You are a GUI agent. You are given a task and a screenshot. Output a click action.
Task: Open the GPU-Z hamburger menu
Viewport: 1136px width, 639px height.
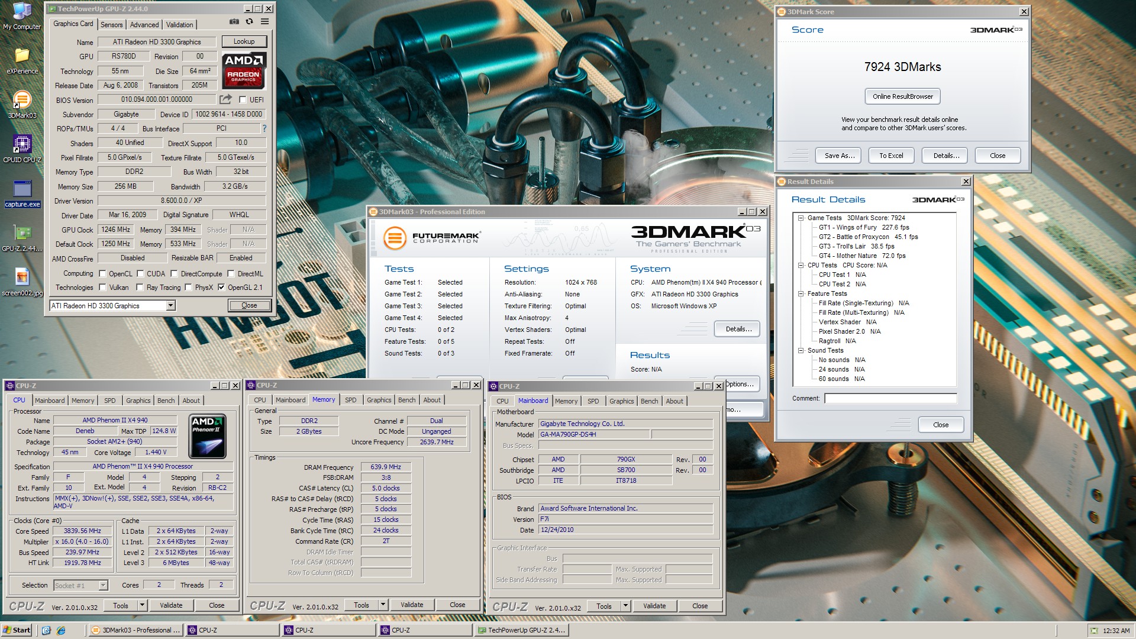pyautogui.click(x=265, y=22)
